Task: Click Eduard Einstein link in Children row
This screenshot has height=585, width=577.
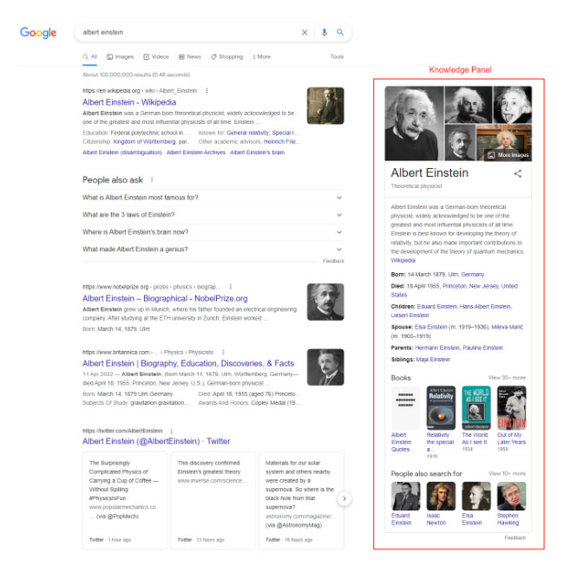Action: [437, 306]
